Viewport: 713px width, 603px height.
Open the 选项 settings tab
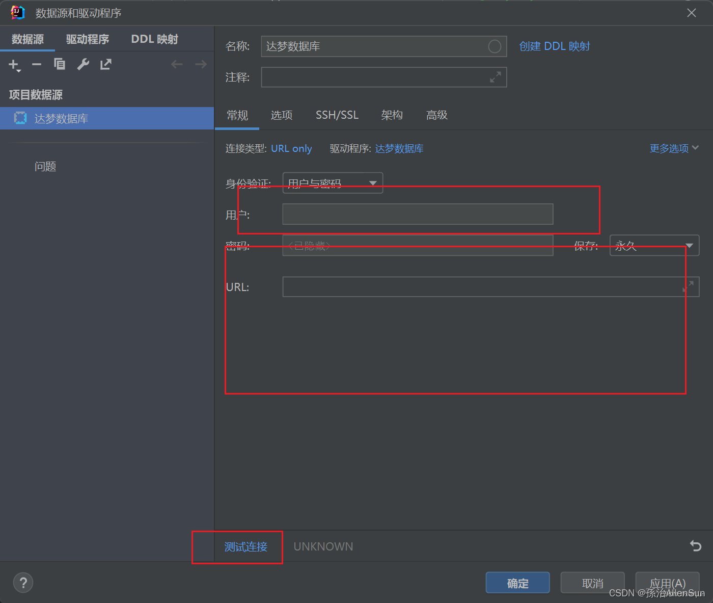click(x=282, y=115)
